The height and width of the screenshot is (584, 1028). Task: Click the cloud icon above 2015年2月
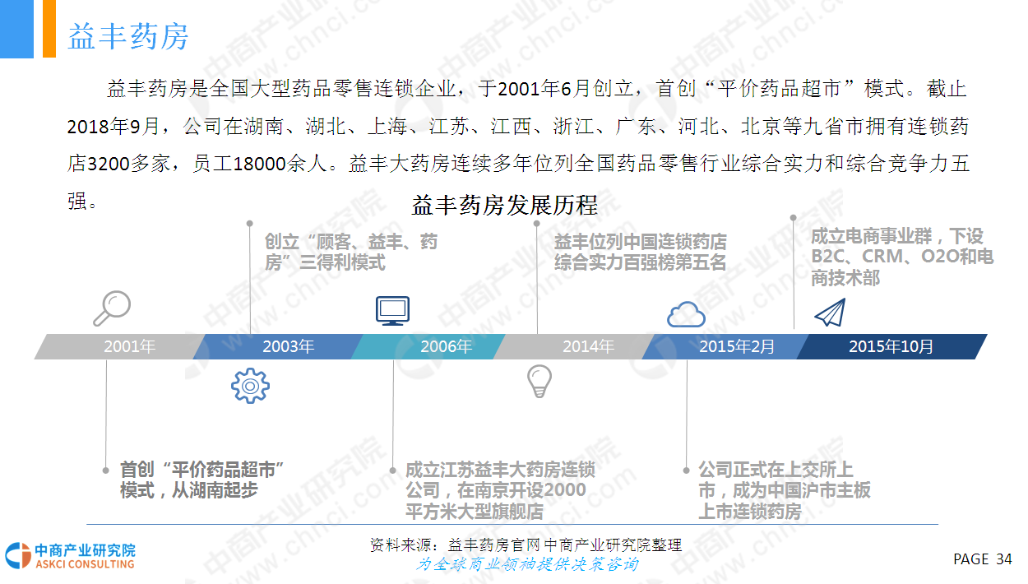click(x=686, y=314)
